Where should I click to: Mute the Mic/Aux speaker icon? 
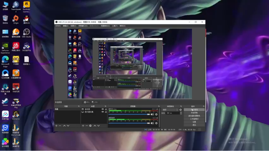click(152, 114)
